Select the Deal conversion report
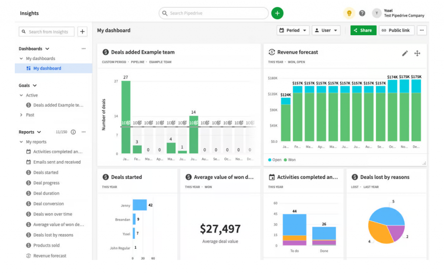Image resolution: width=444 pixels, height=274 pixels. pos(48,204)
